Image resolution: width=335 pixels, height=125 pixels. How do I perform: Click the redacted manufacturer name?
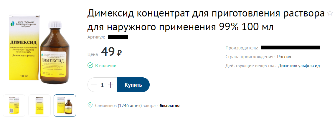coord(290,48)
